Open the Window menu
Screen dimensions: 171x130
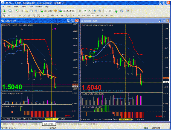coord(39,7)
